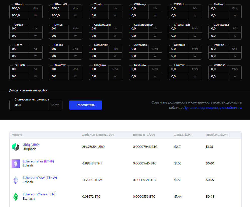250x207 pixels.
Task: Open the EthereumPoW (ETHW) coin link
Action: coord(40,178)
